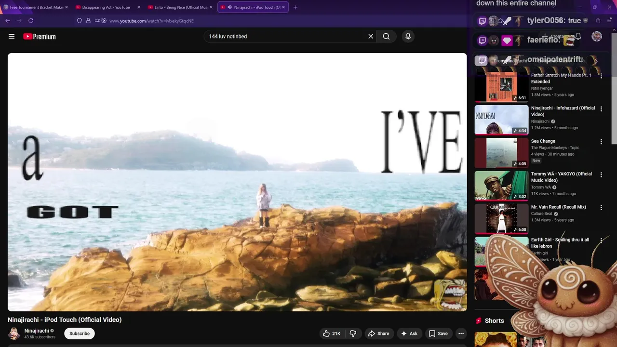This screenshot has width=617, height=347.
Task: Subscribe to Ninajirachi channel
Action: pos(80,334)
